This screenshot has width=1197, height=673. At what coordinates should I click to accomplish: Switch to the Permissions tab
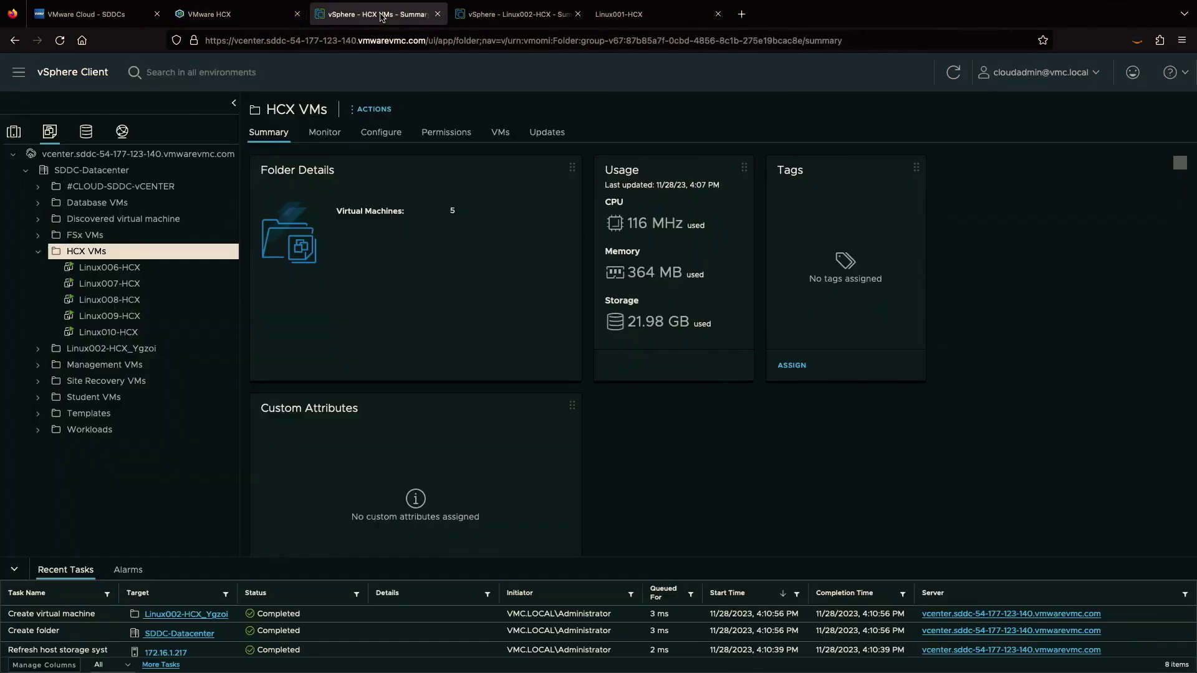tap(446, 132)
